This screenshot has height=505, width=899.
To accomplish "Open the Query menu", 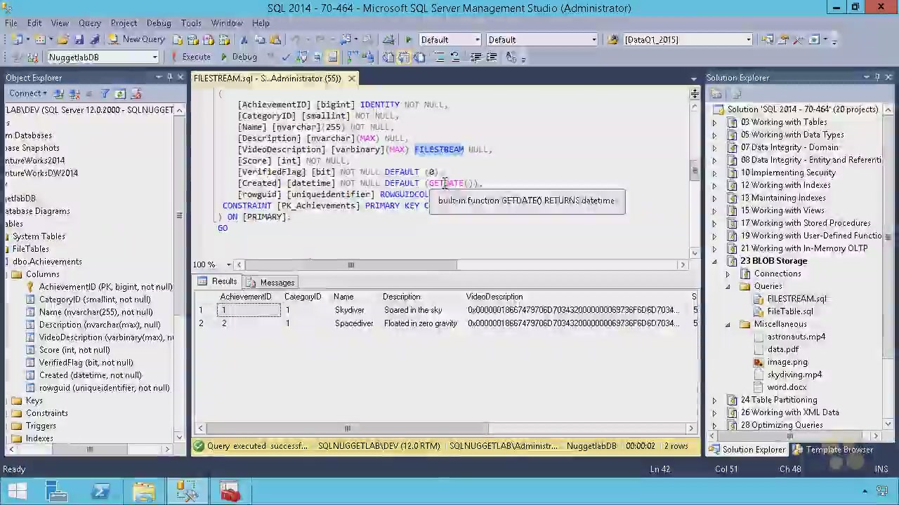I will pyautogui.click(x=89, y=23).
